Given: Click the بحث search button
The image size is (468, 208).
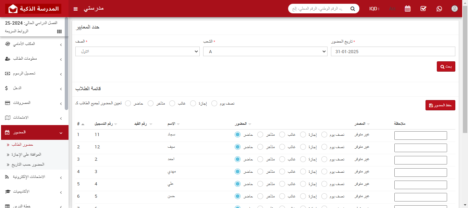Looking at the screenshot, I should [446, 66].
